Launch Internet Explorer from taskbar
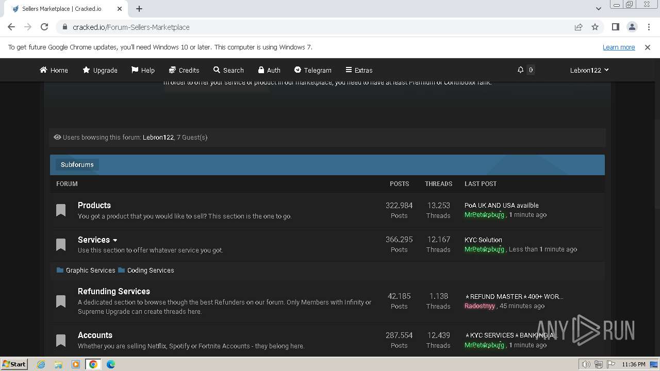 (x=41, y=364)
